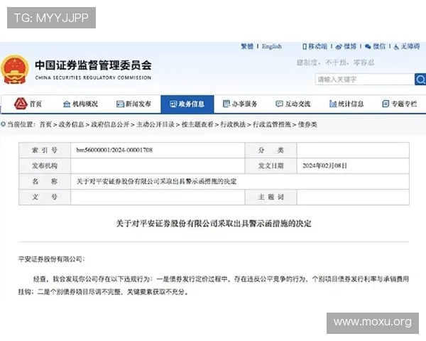Click the accessibility wheelchair icon

[x=396, y=47]
